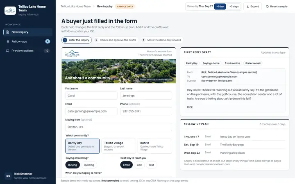Open the New inquiry sidebar item

[x=28, y=32]
